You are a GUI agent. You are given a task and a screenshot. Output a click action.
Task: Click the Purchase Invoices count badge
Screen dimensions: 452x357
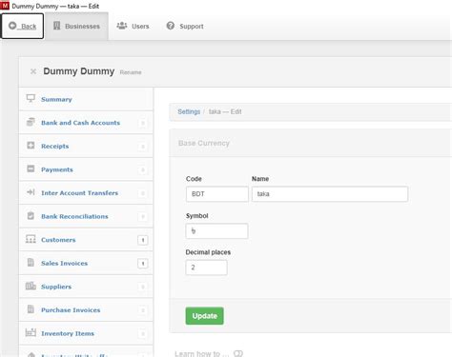[143, 310]
